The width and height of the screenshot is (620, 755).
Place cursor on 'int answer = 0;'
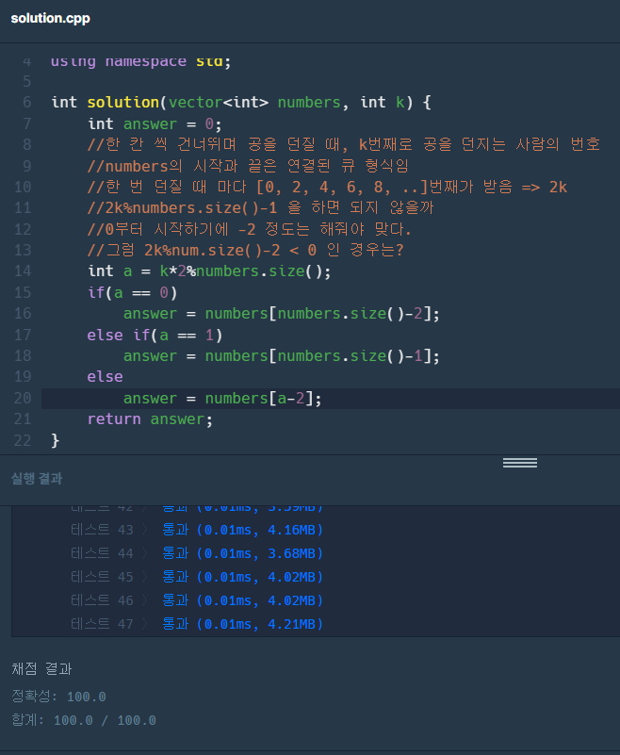point(155,123)
